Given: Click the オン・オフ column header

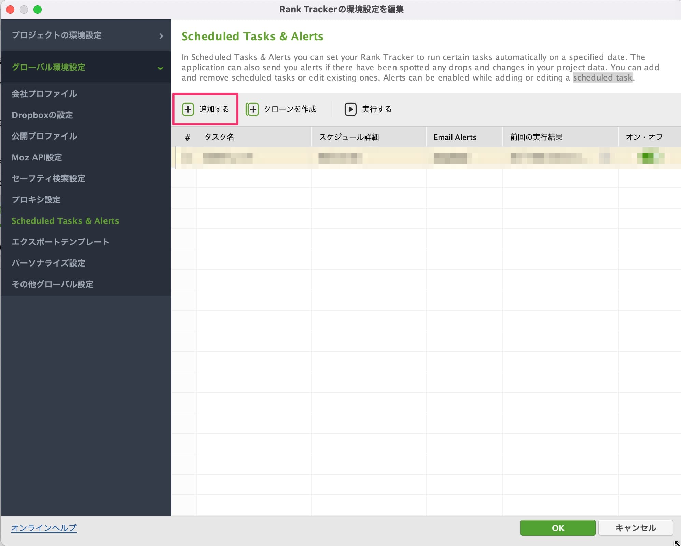Looking at the screenshot, I should point(650,137).
